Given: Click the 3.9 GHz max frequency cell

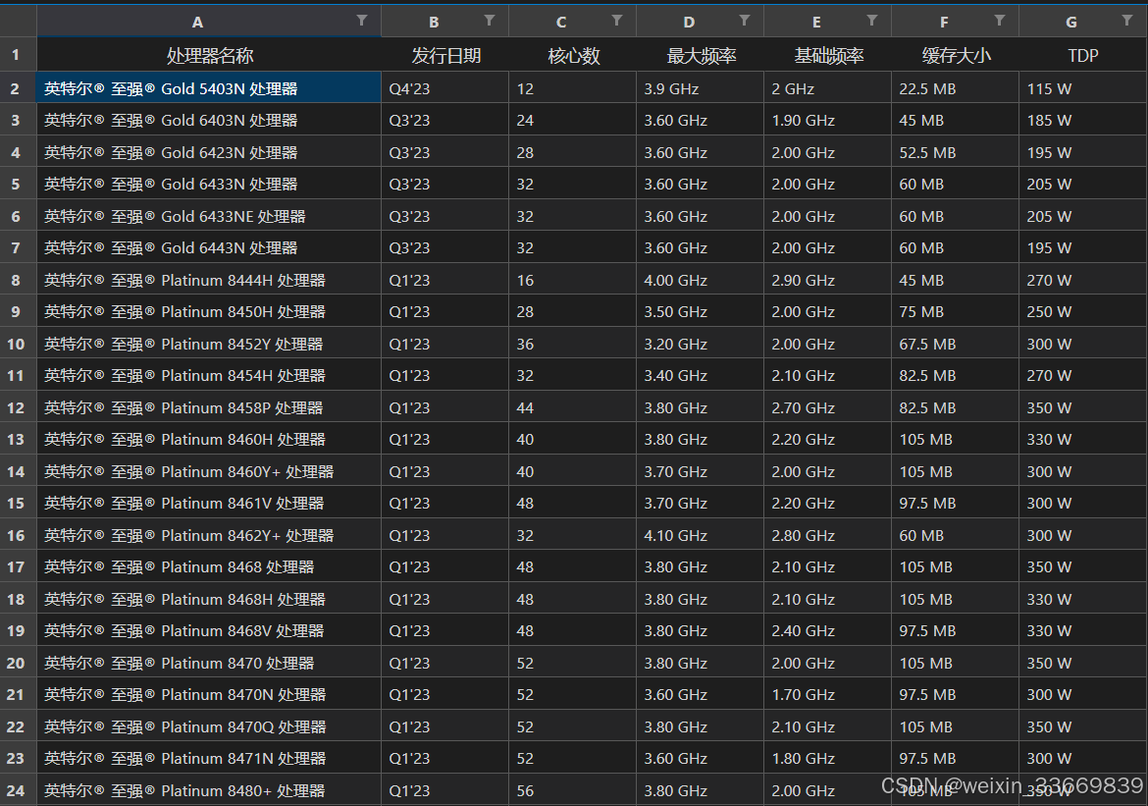Looking at the screenshot, I should pos(700,88).
